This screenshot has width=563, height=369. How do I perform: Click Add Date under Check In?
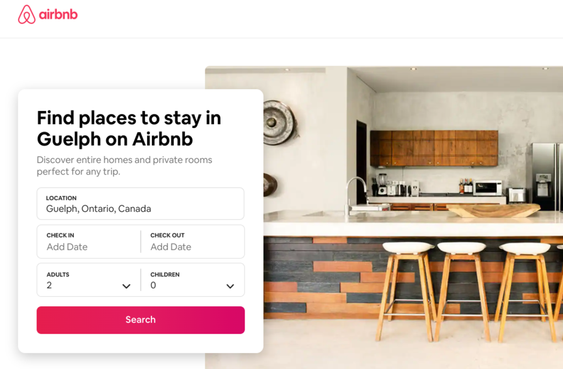(67, 247)
